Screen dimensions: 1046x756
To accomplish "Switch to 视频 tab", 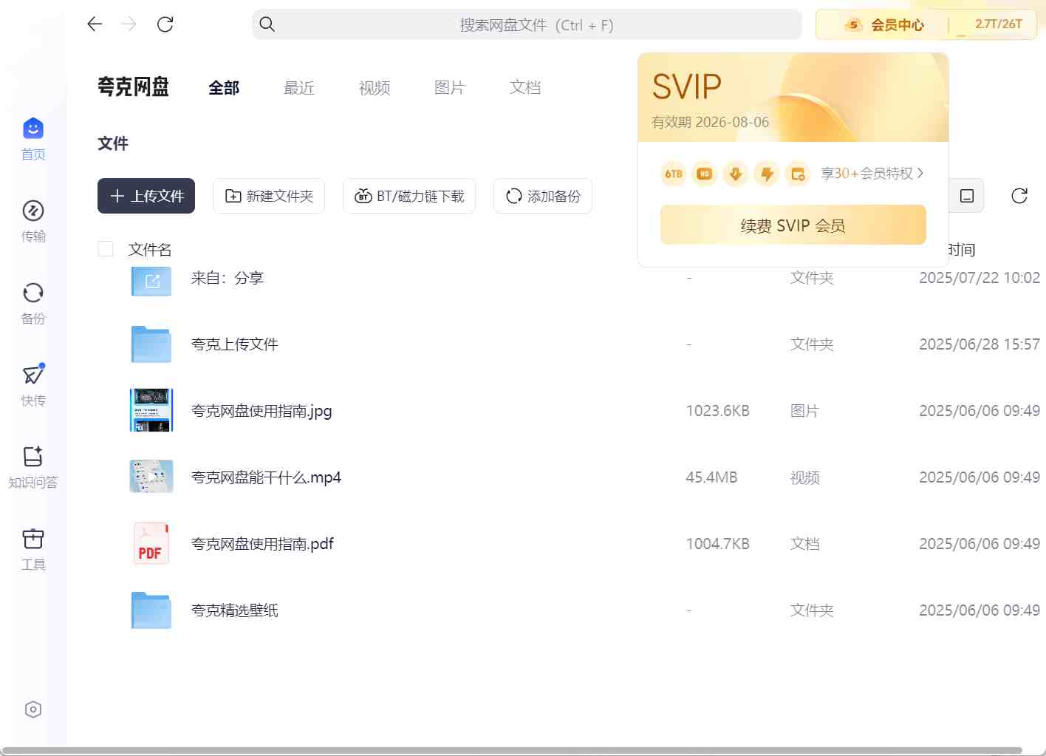I will 375,88.
